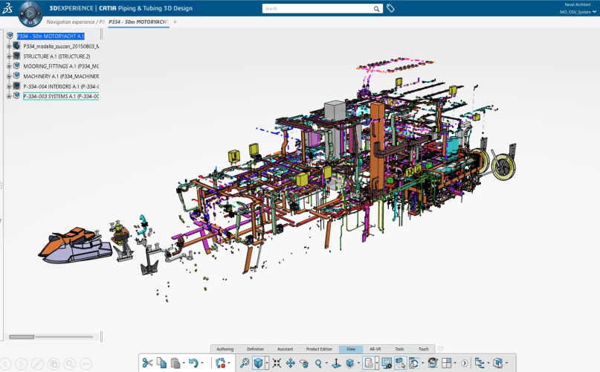Expand the STRUCTURE A.1 tree node
600x372 pixels.
pyautogui.click(x=9, y=56)
